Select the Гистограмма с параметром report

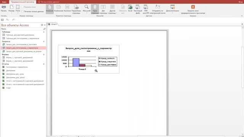23,67
